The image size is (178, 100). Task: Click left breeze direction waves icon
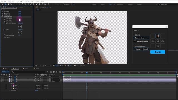[153, 41]
